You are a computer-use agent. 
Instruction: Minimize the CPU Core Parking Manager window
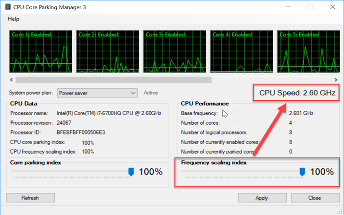pos(288,7)
